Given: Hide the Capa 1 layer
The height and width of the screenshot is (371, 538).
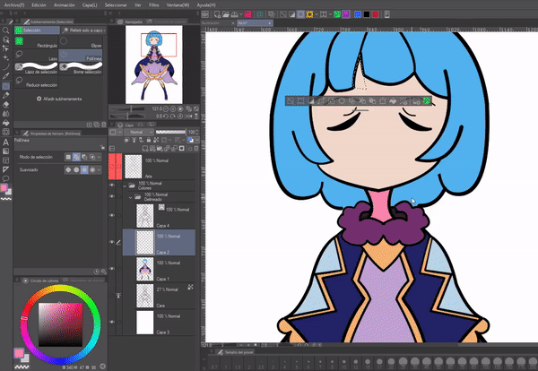Looking at the screenshot, I should tap(112, 269).
